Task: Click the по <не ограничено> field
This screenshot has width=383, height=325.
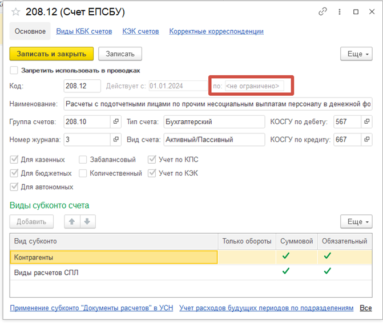Action: point(254,86)
